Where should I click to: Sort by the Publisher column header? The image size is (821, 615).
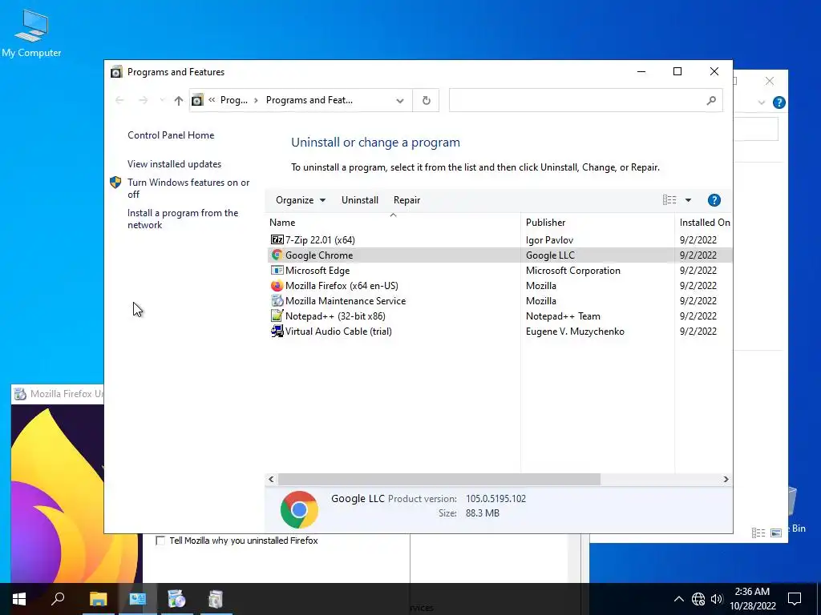tap(597, 223)
